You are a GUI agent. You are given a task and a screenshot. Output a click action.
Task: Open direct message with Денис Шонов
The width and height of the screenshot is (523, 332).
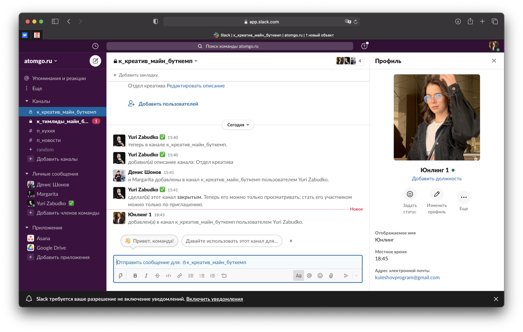tap(63, 185)
